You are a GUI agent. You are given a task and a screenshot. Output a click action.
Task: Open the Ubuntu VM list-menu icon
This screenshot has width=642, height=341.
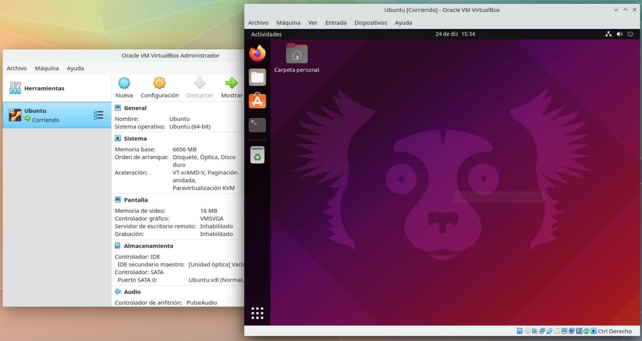(98, 115)
